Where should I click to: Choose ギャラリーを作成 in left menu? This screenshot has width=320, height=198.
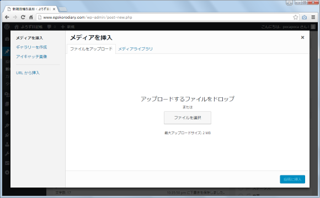(31, 47)
